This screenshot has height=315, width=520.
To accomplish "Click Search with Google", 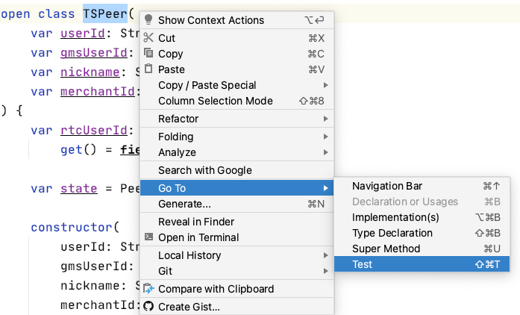I will (x=205, y=170).
